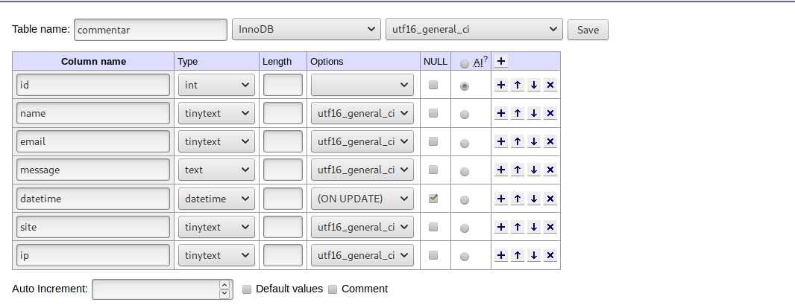795x305 pixels.
Task: Move the email column down
Action: pos(534,141)
